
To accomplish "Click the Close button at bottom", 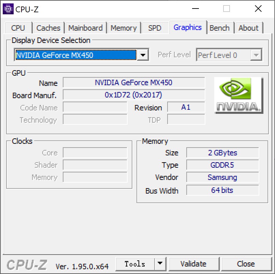I will point(246,264).
